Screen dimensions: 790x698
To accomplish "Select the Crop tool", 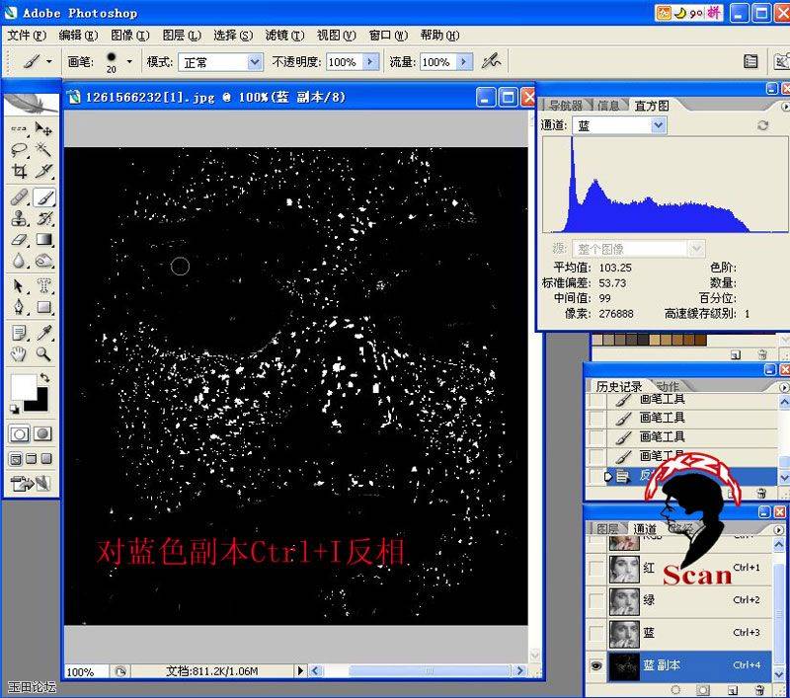I will [19, 171].
